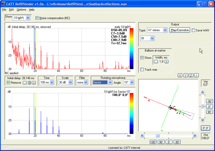215x151 pixels.
Task: Open the File menu
Action: coord(4,10)
